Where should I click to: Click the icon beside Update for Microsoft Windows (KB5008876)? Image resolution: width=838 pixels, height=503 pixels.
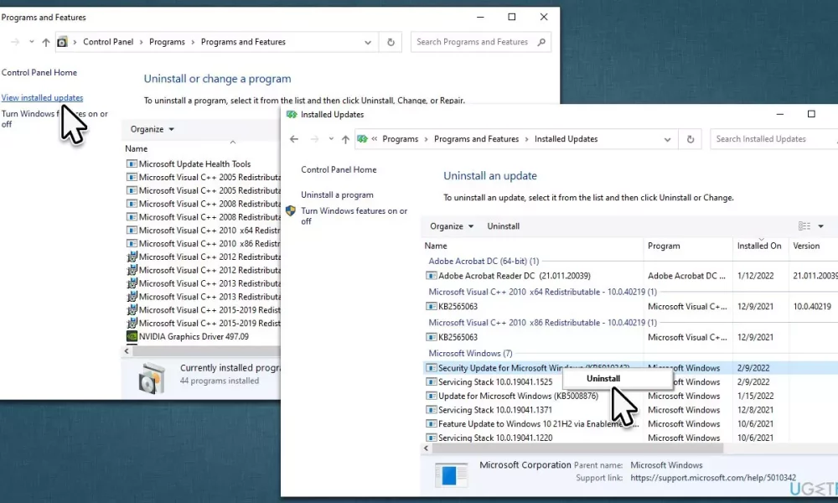pyautogui.click(x=431, y=396)
